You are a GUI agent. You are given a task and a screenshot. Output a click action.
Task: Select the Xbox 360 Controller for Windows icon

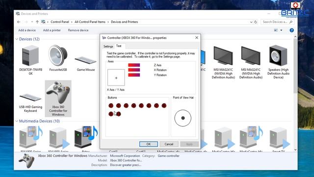58,92
